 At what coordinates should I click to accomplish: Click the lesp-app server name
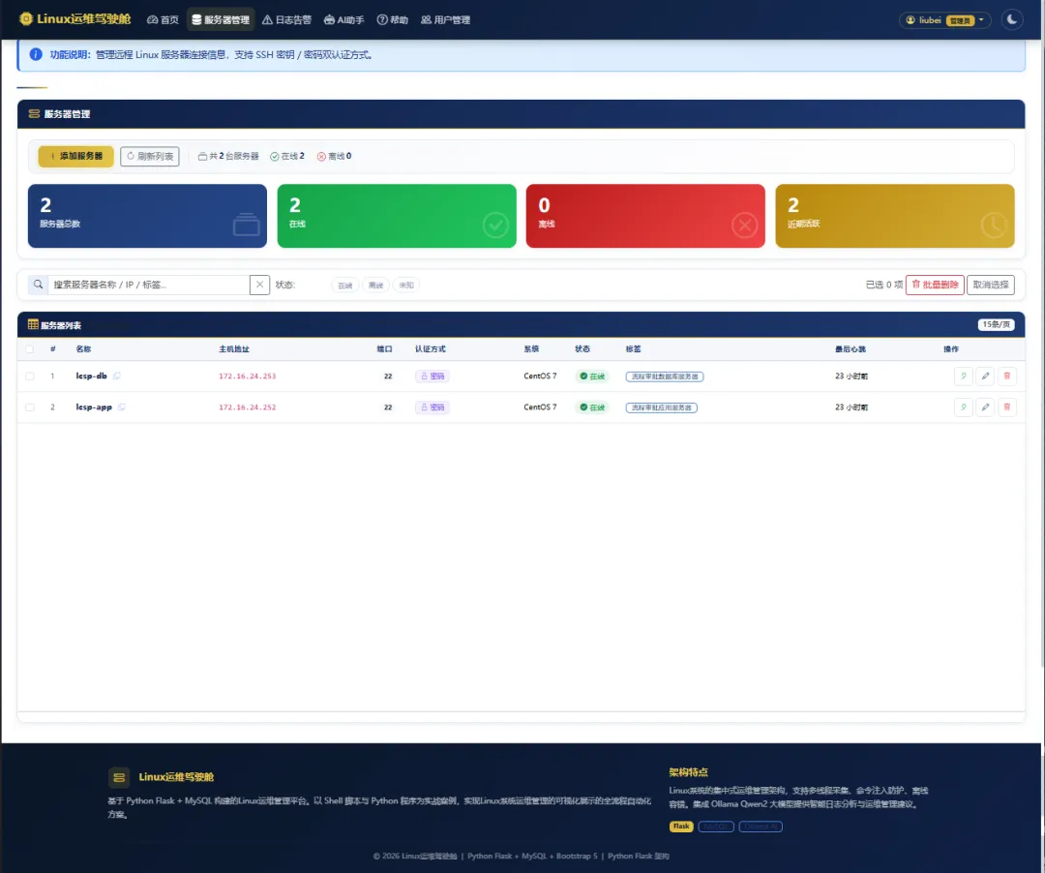click(x=94, y=407)
